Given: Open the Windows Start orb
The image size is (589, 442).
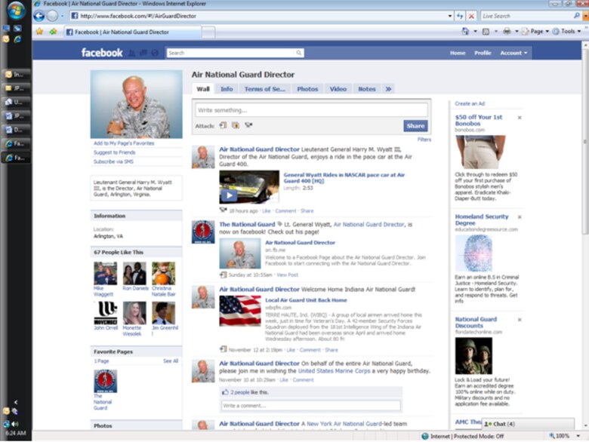Looking at the screenshot, I should [16, 11].
